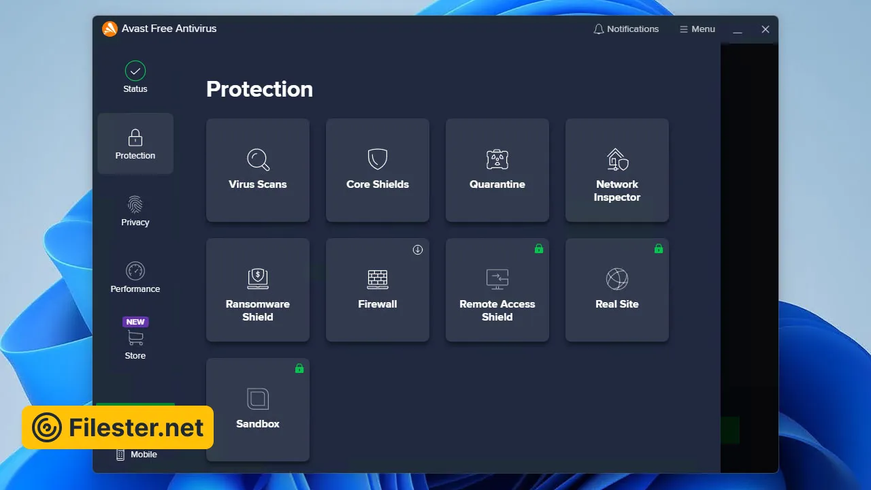This screenshot has width=871, height=490.
Task: Open Core Shields tile
Action: [378, 170]
